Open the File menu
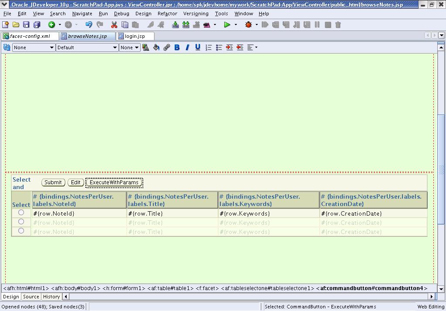 [7, 14]
